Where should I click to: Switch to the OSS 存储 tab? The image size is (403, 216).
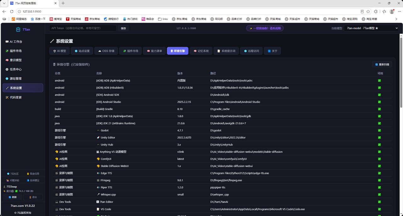(x=106, y=51)
